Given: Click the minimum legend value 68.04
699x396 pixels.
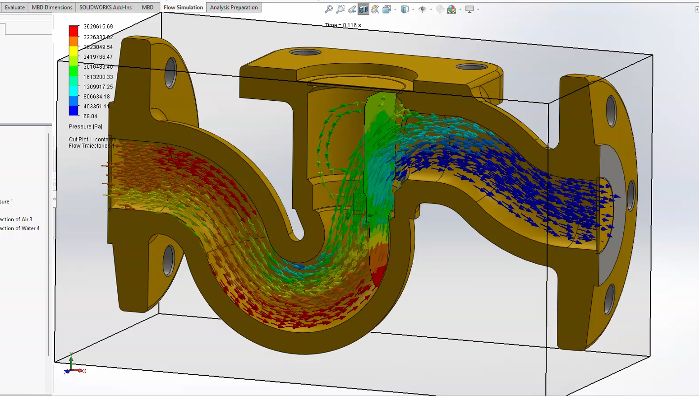Looking at the screenshot, I should (90, 116).
